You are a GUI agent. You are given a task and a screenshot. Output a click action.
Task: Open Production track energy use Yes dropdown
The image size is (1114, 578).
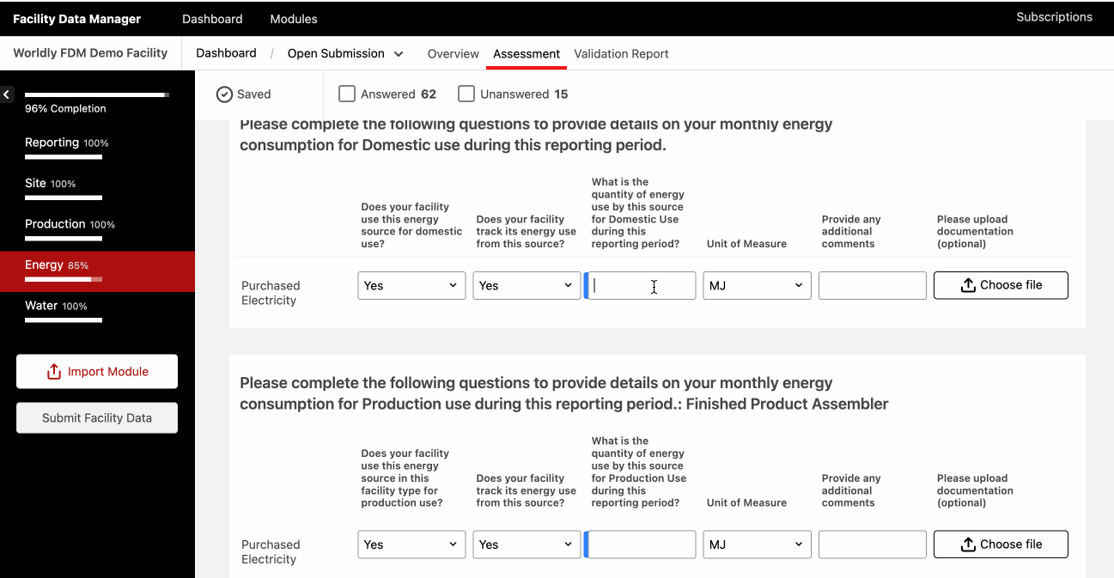527,545
